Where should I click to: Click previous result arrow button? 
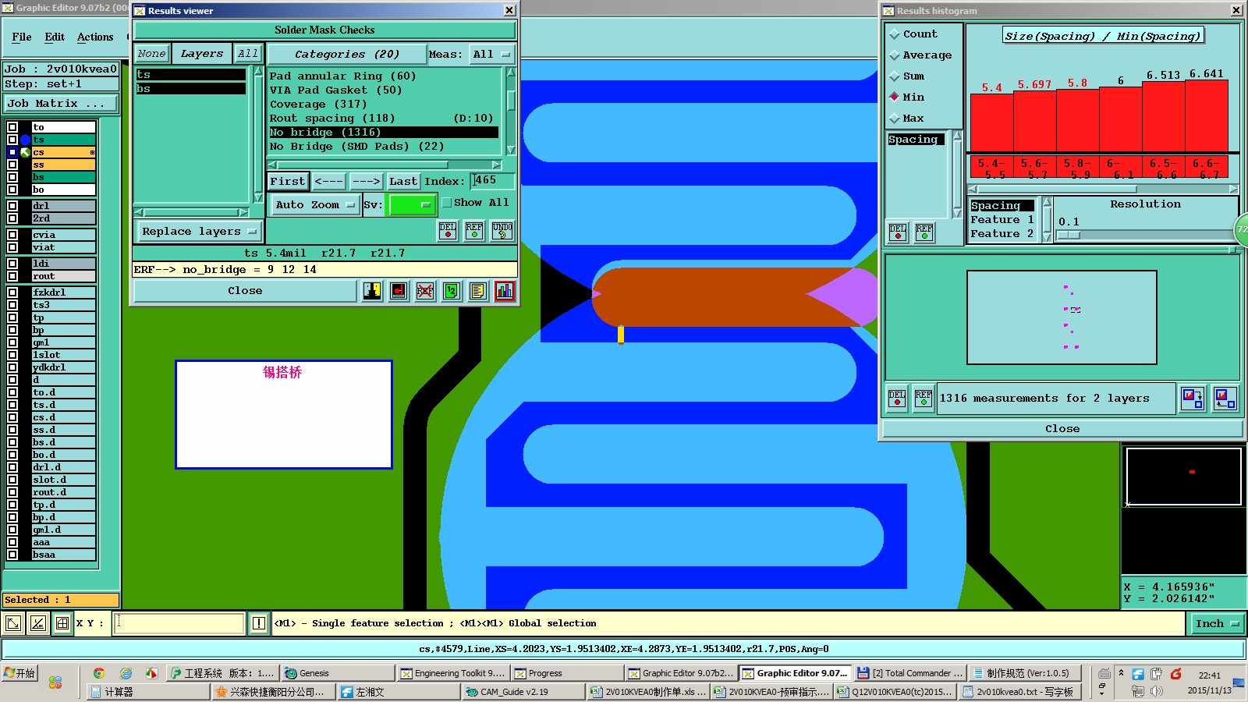coord(328,181)
